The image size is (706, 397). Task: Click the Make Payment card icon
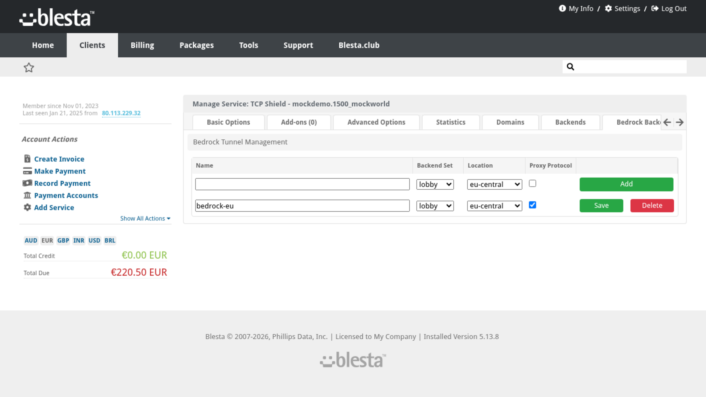[27, 171]
